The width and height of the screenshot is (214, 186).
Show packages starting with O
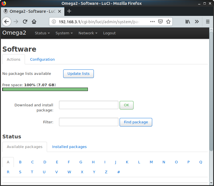176,162
